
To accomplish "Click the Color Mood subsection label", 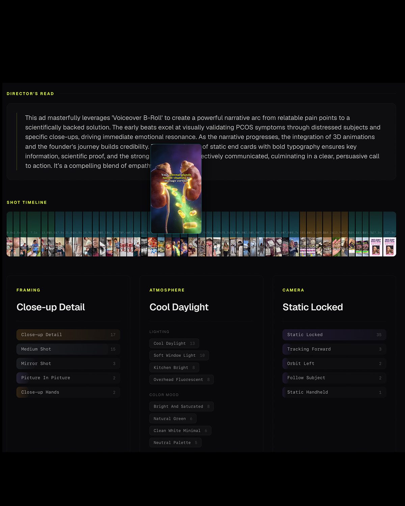I will pyautogui.click(x=164, y=395).
